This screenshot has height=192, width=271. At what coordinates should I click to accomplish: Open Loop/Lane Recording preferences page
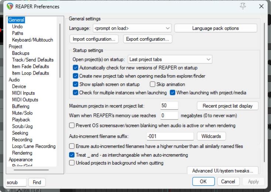pyautogui.click(x=34, y=146)
